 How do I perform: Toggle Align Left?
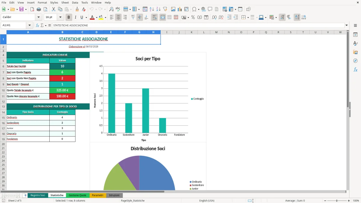(112, 17)
